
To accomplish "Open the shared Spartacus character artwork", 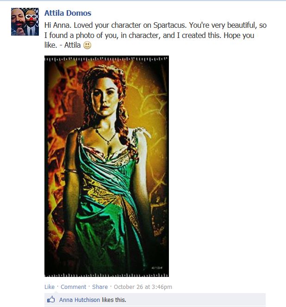I will pos(106,166).
